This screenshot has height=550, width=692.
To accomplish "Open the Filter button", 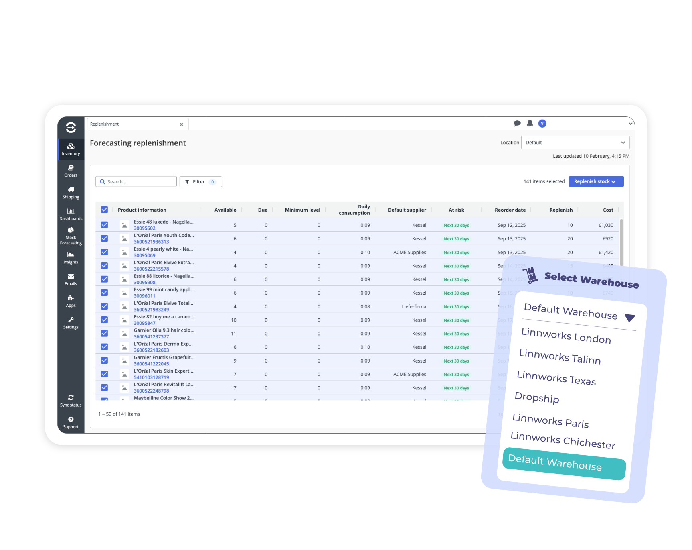I will click(x=200, y=182).
